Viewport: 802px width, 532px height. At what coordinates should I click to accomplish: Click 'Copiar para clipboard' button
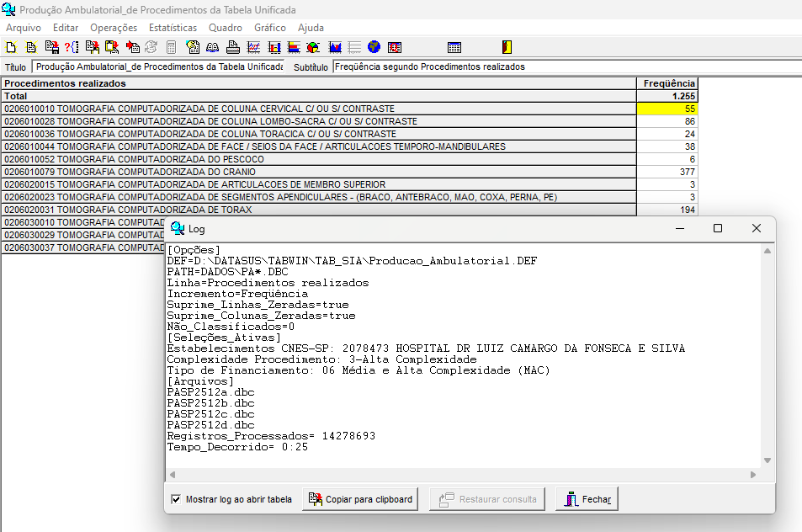360,499
